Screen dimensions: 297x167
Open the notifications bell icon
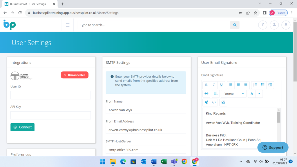pos(286,25)
